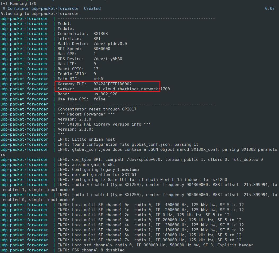Viewport: 279px width, 253px height.
Task: Click the SPI Speed value 8000000
Action: tap(102, 49)
